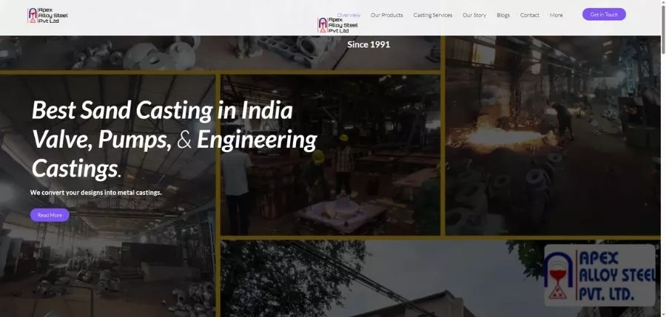
Task: Expand the More menu
Action: point(556,15)
